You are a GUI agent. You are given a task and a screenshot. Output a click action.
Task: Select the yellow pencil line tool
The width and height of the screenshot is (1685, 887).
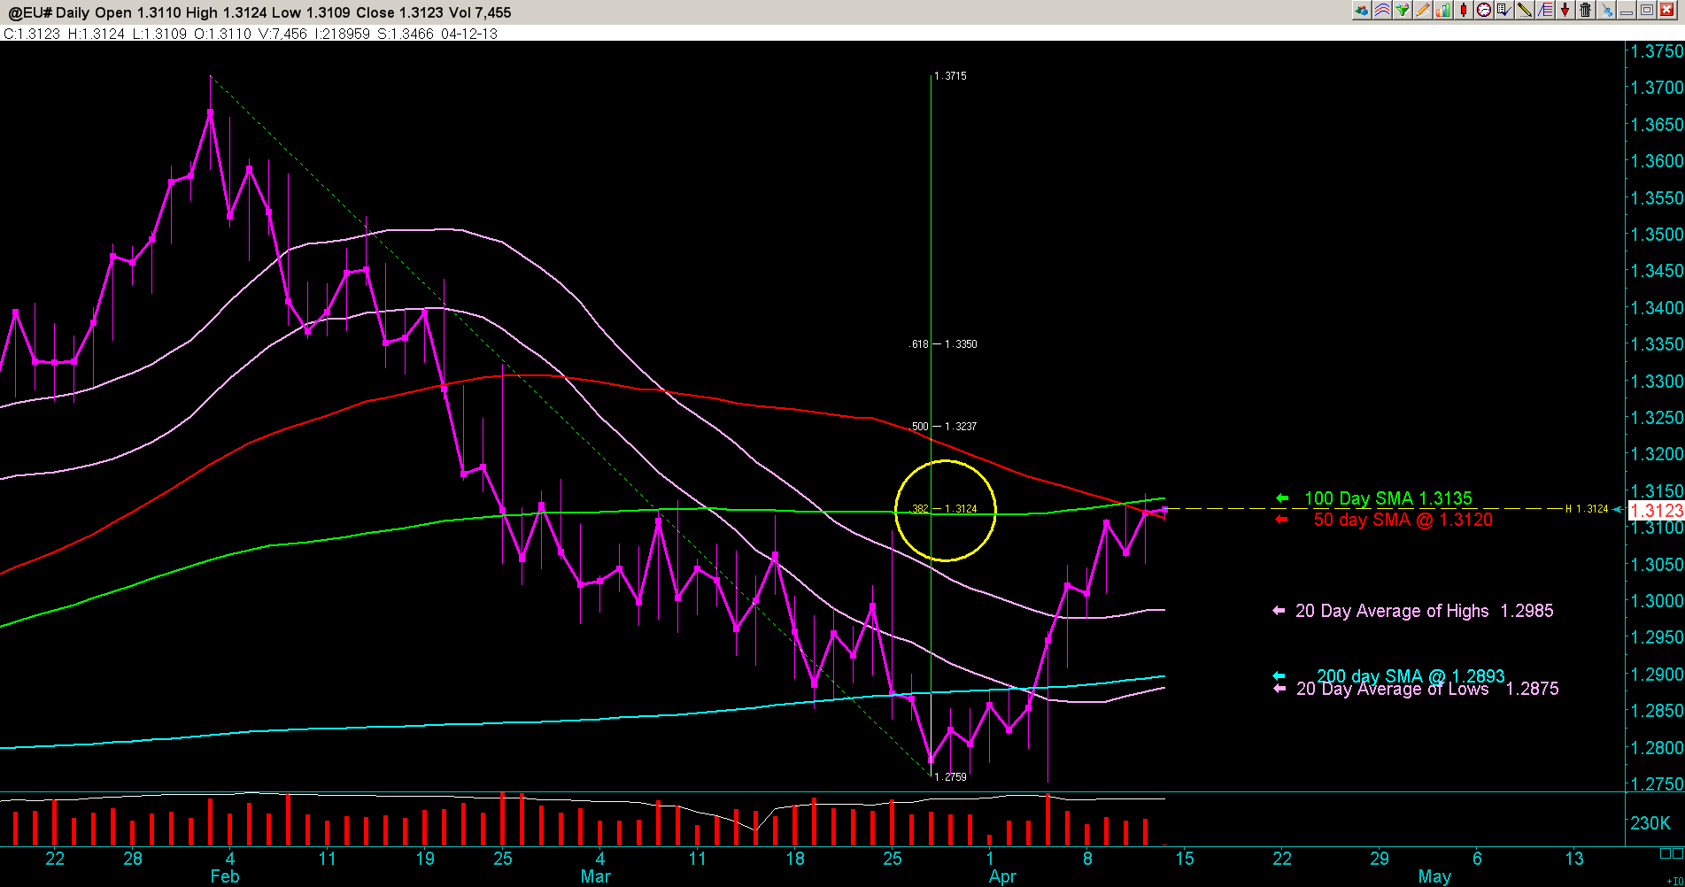[1524, 11]
